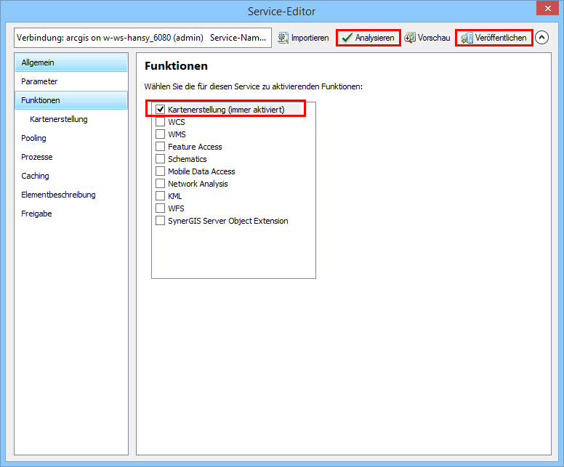Toggle the Kartenerstellung (immer aktiviert) checkbox
Image resolution: width=564 pixels, height=467 pixels.
[x=160, y=109]
